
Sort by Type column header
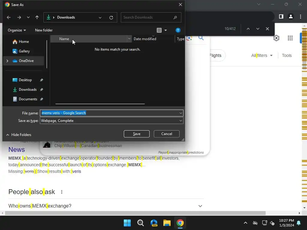click(x=180, y=39)
